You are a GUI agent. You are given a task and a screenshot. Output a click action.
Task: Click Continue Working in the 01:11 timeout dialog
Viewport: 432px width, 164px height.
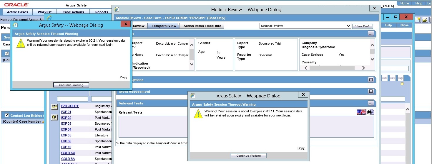pos(249,156)
